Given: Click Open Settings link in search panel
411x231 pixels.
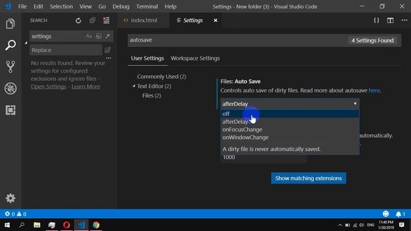Looking at the screenshot, I should point(49,87).
